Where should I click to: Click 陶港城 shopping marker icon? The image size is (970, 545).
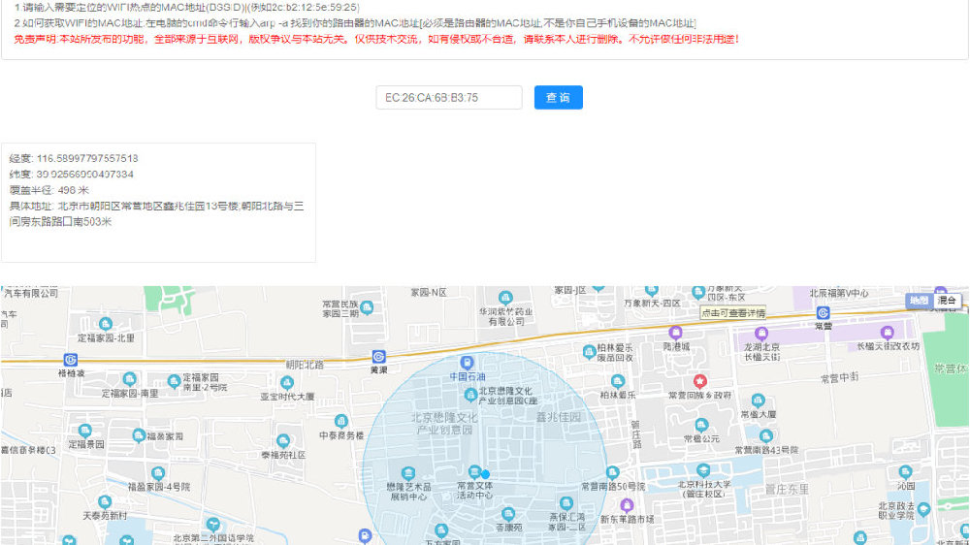tap(675, 333)
